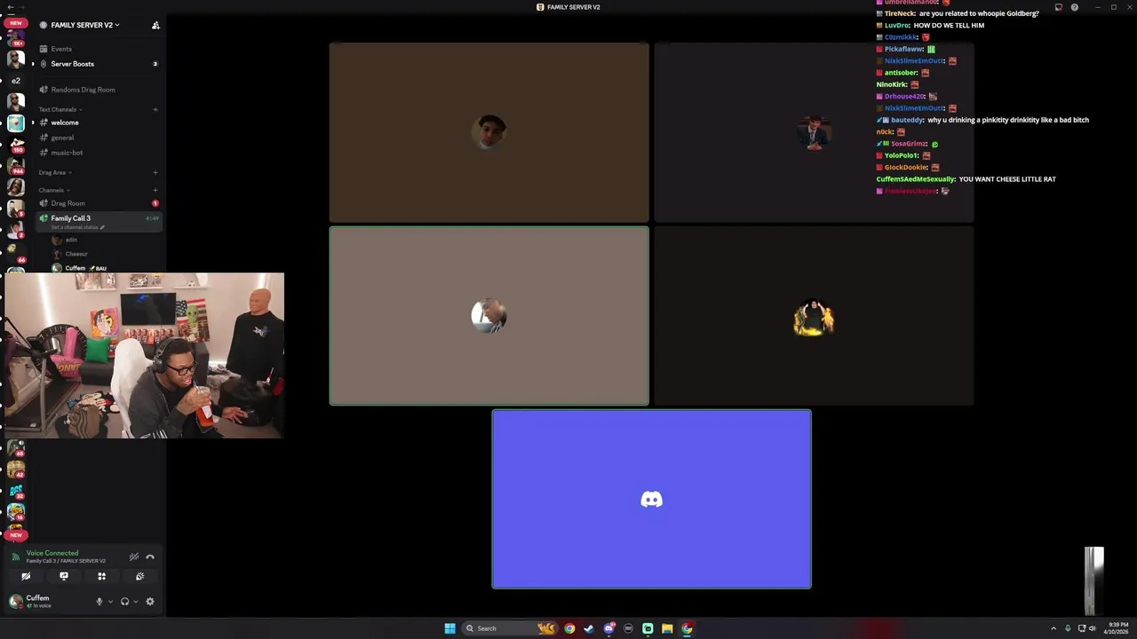Select user Cuffem in voice list

[76, 268]
